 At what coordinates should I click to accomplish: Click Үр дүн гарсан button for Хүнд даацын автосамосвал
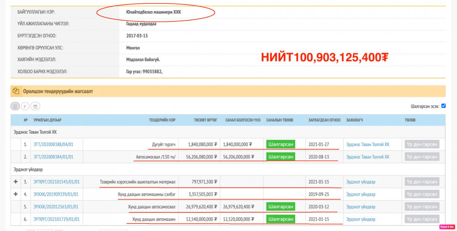[422, 207]
